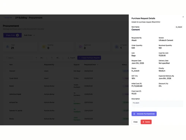Image resolution: width=186 pixels, height=140 pixels.
Task: Click the Delivery Date value 'Not specified'
Action: 164,63
